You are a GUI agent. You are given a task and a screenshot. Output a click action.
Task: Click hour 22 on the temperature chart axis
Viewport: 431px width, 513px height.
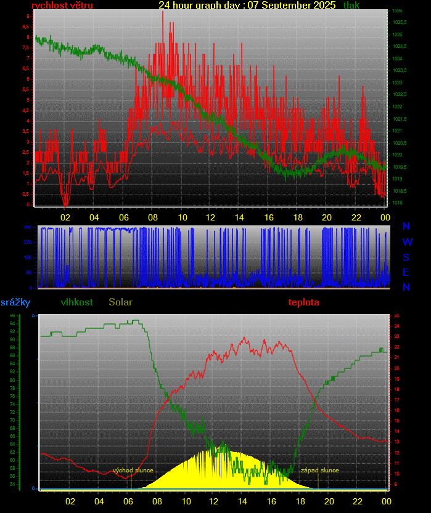[x=357, y=501]
